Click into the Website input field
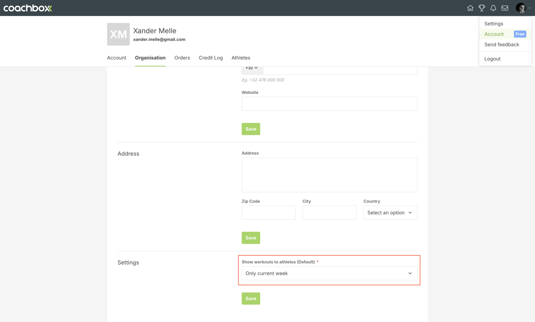Screen dimensions: 535x322 click(x=329, y=104)
